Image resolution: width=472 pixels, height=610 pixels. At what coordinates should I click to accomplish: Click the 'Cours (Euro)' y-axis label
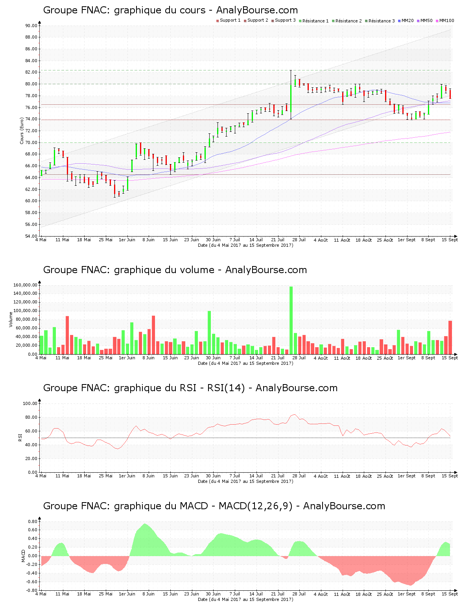(x=22, y=131)
